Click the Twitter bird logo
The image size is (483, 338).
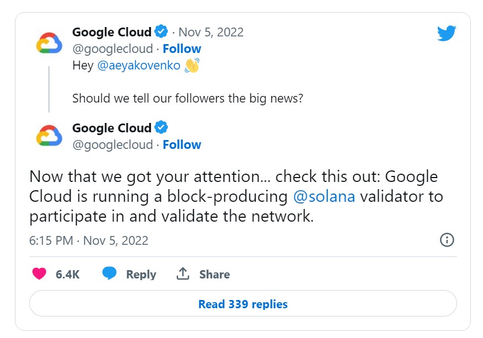click(x=447, y=33)
